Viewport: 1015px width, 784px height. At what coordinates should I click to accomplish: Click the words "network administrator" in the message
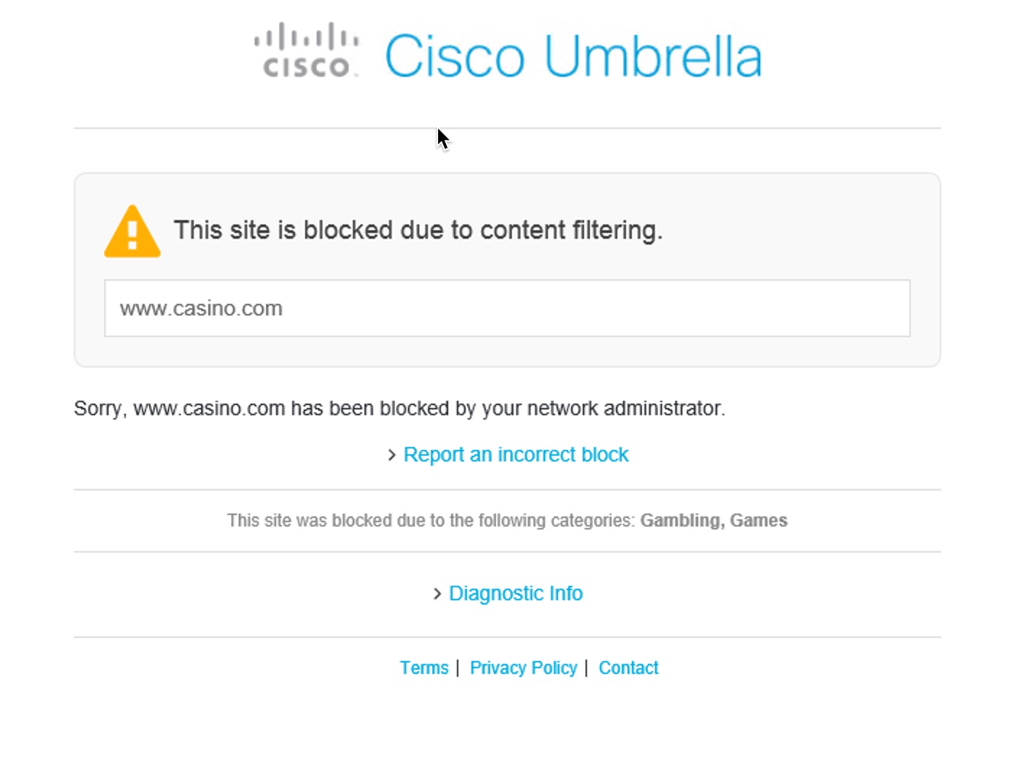(x=625, y=409)
